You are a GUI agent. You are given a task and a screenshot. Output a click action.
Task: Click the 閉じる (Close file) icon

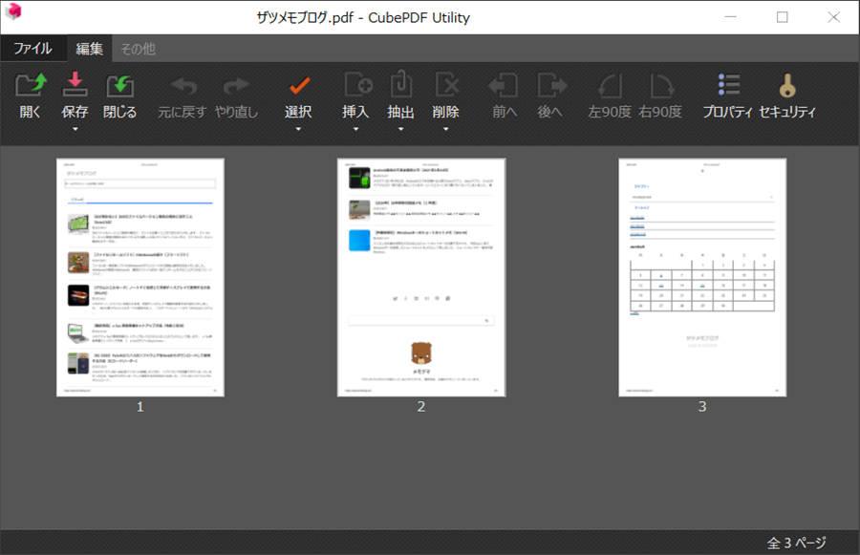click(x=119, y=87)
